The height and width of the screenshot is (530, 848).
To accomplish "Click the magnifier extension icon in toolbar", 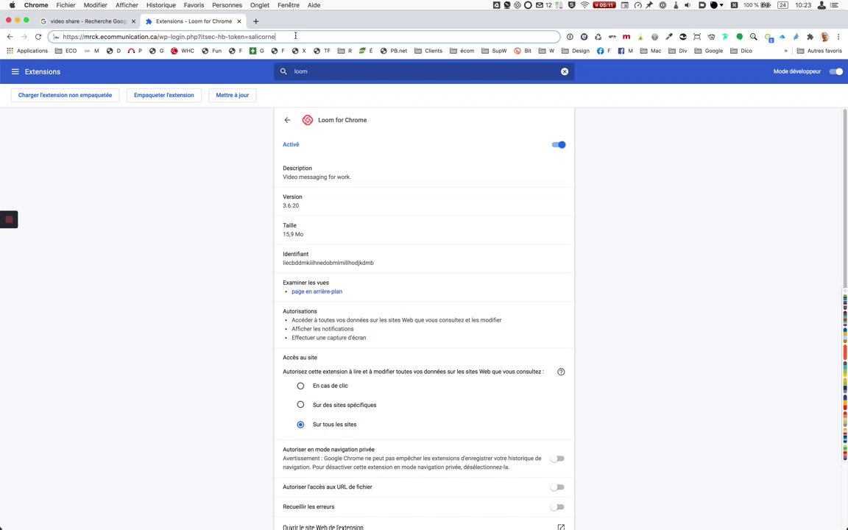I will point(753,37).
